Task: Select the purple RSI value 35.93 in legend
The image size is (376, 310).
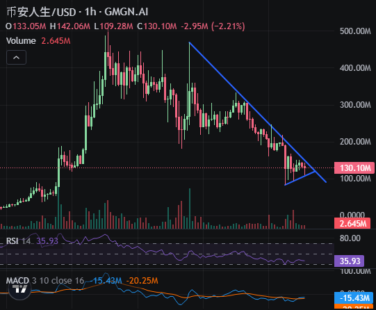Action: tap(47, 240)
